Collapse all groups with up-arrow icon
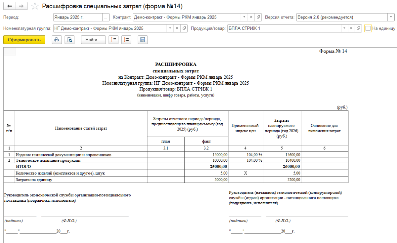 pos(114,40)
